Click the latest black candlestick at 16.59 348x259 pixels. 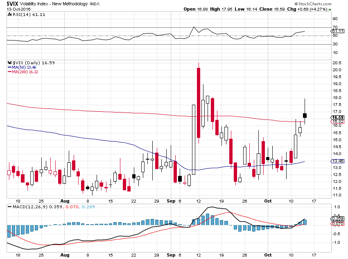point(305,115)
